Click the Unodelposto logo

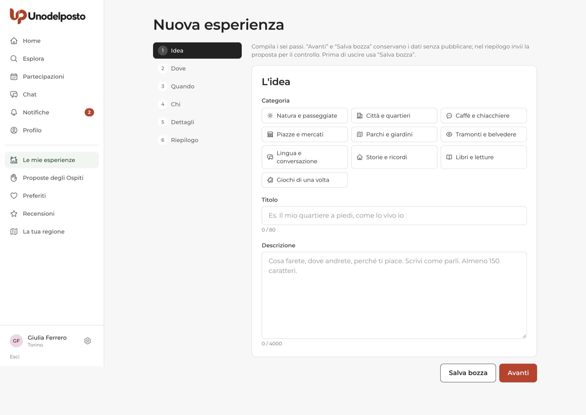[47, 16]
